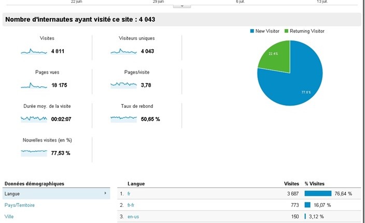Open the Ville demographics tab
The image size is (365, 223).
(9, 216)
